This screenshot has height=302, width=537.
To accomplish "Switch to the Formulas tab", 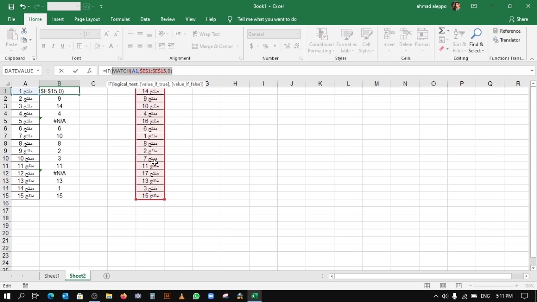I will (120, 19).
